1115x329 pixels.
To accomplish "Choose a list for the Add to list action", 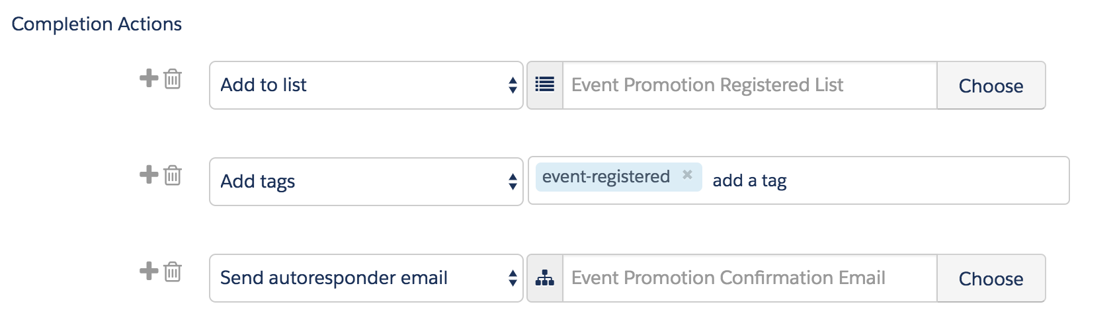I will point(991,85).
